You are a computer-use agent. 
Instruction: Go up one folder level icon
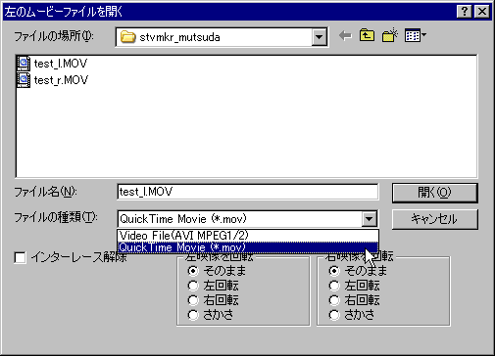tap(367, 35)
